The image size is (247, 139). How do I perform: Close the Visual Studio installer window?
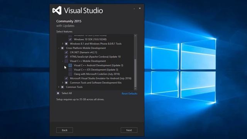tap(140, 8)
